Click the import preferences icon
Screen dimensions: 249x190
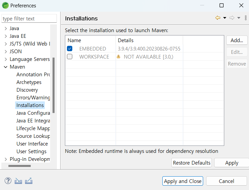pos(18,181)
